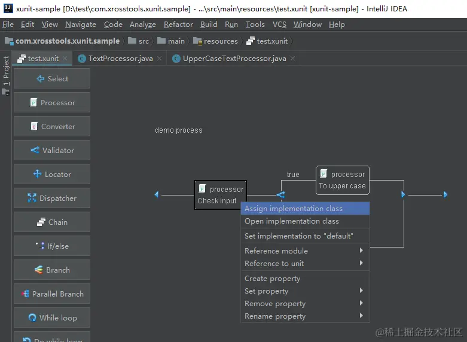Open the Refactor menu
467x342 pixels.
point(178,25)
